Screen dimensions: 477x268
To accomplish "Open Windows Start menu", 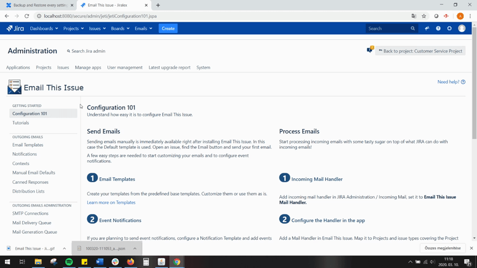I will pyautogui.click(x=7, y=261).
